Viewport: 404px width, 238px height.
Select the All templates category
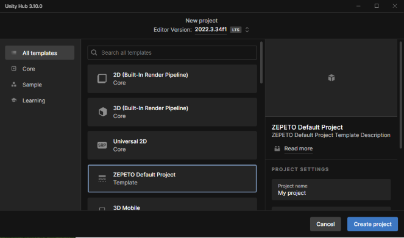click(x=40, y=53)
